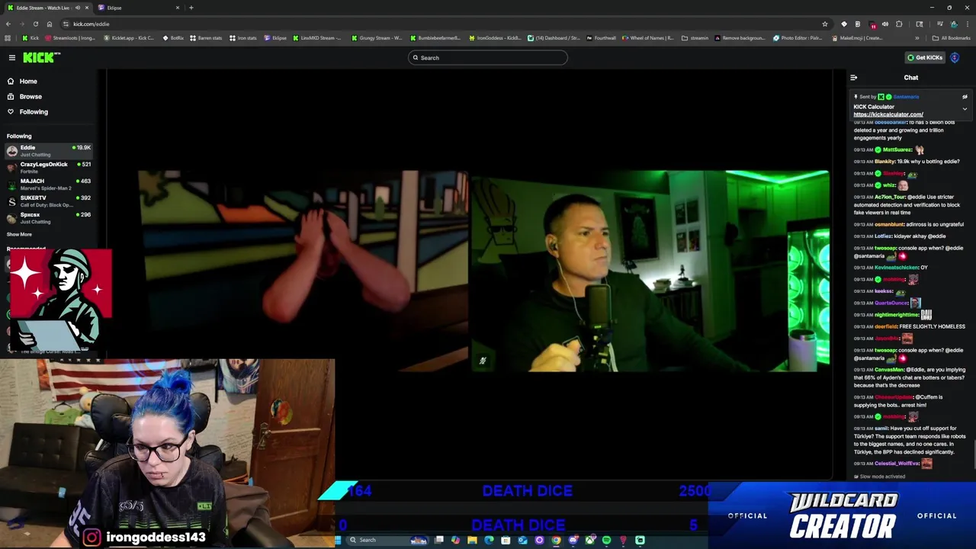Click the Eddie Stream browser tab
This screenshot has width=976, height=549.
coord(49,8)
